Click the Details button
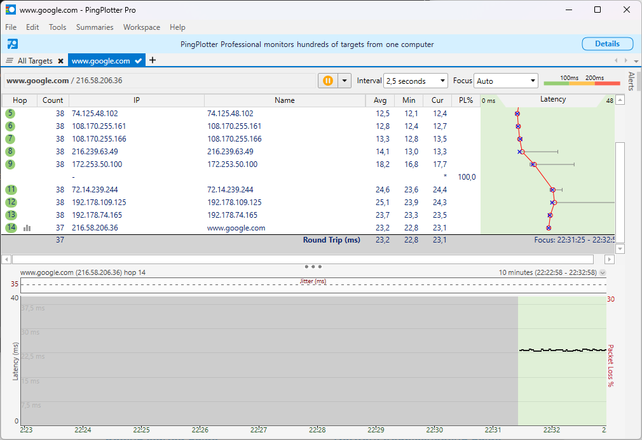Screen dimensions: 642x440 coord(607,44)
